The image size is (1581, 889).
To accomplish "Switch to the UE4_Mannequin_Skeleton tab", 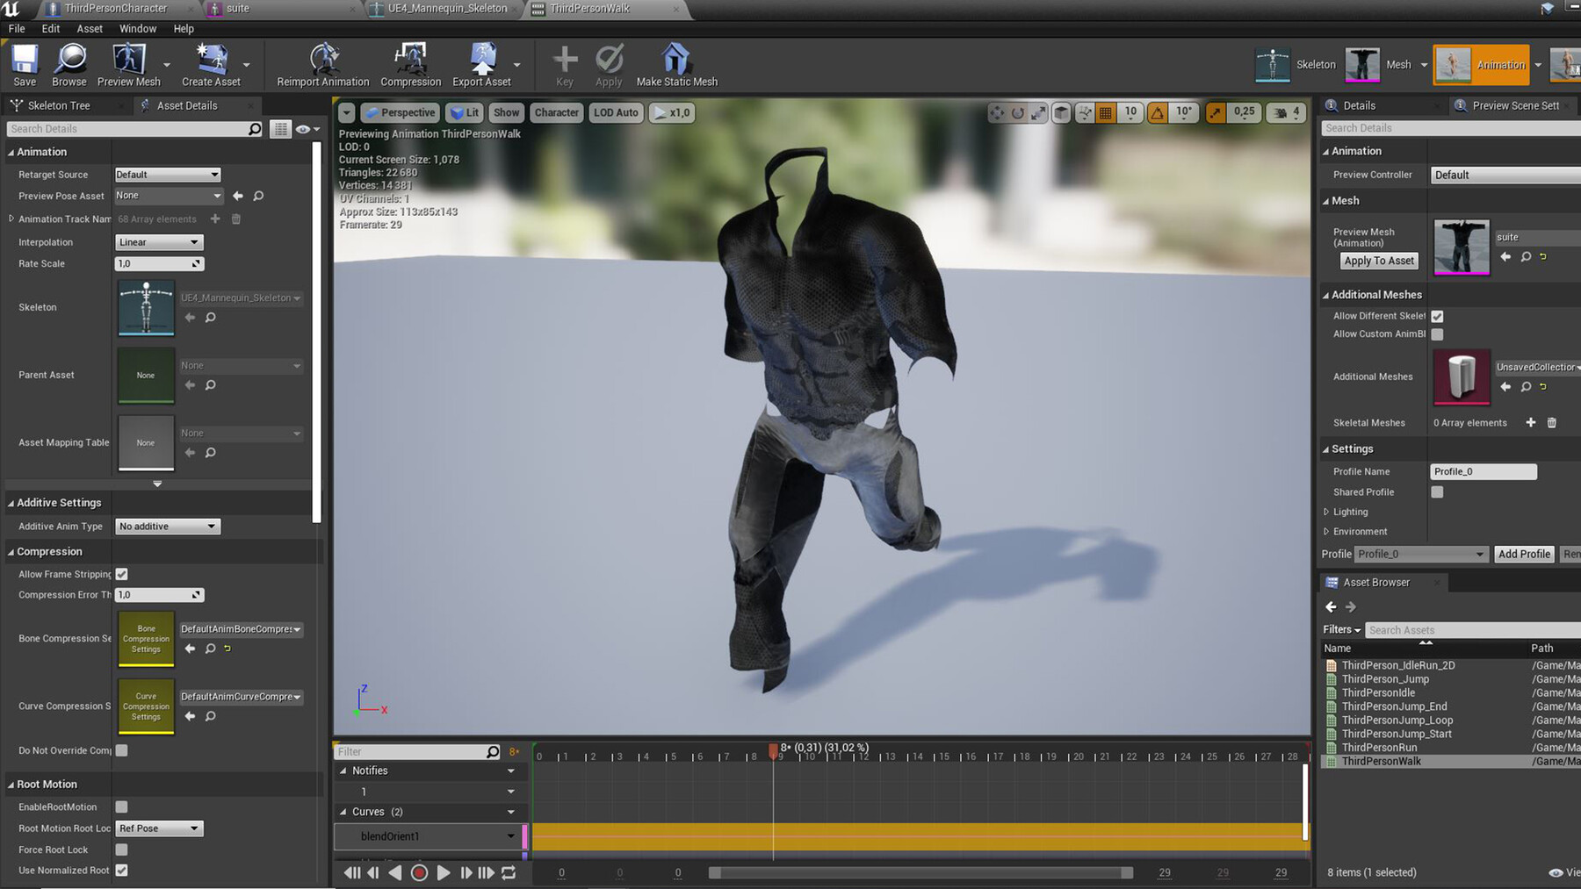I will pos(446,9).
